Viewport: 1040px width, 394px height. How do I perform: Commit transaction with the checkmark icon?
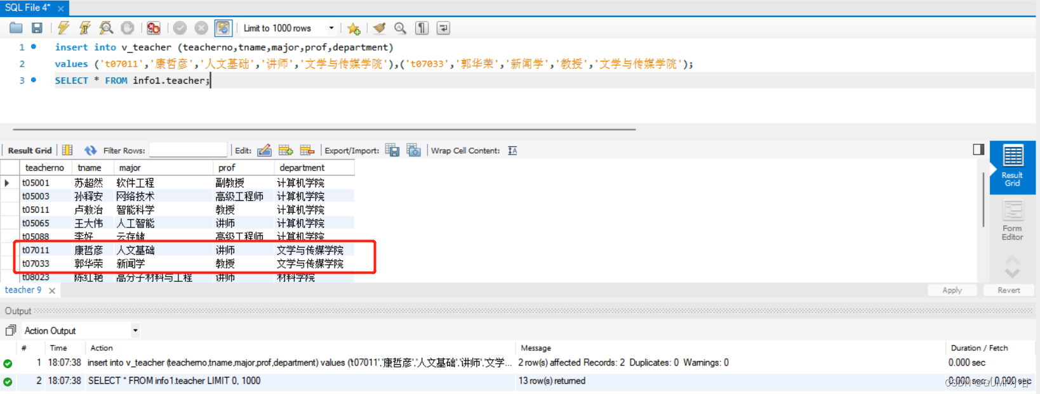pyautogui.click(x=180, y=28)
